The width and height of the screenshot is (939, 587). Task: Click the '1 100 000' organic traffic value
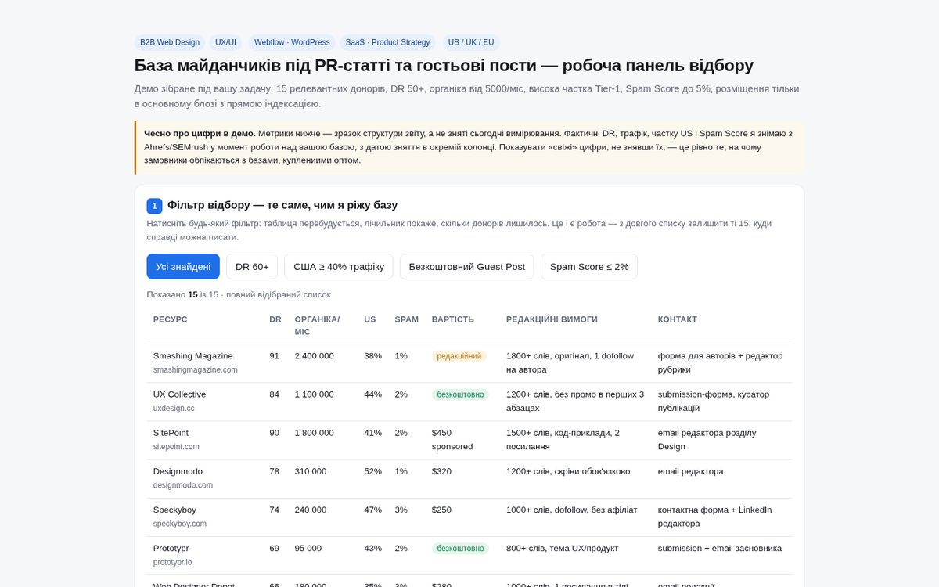[314, 394]
